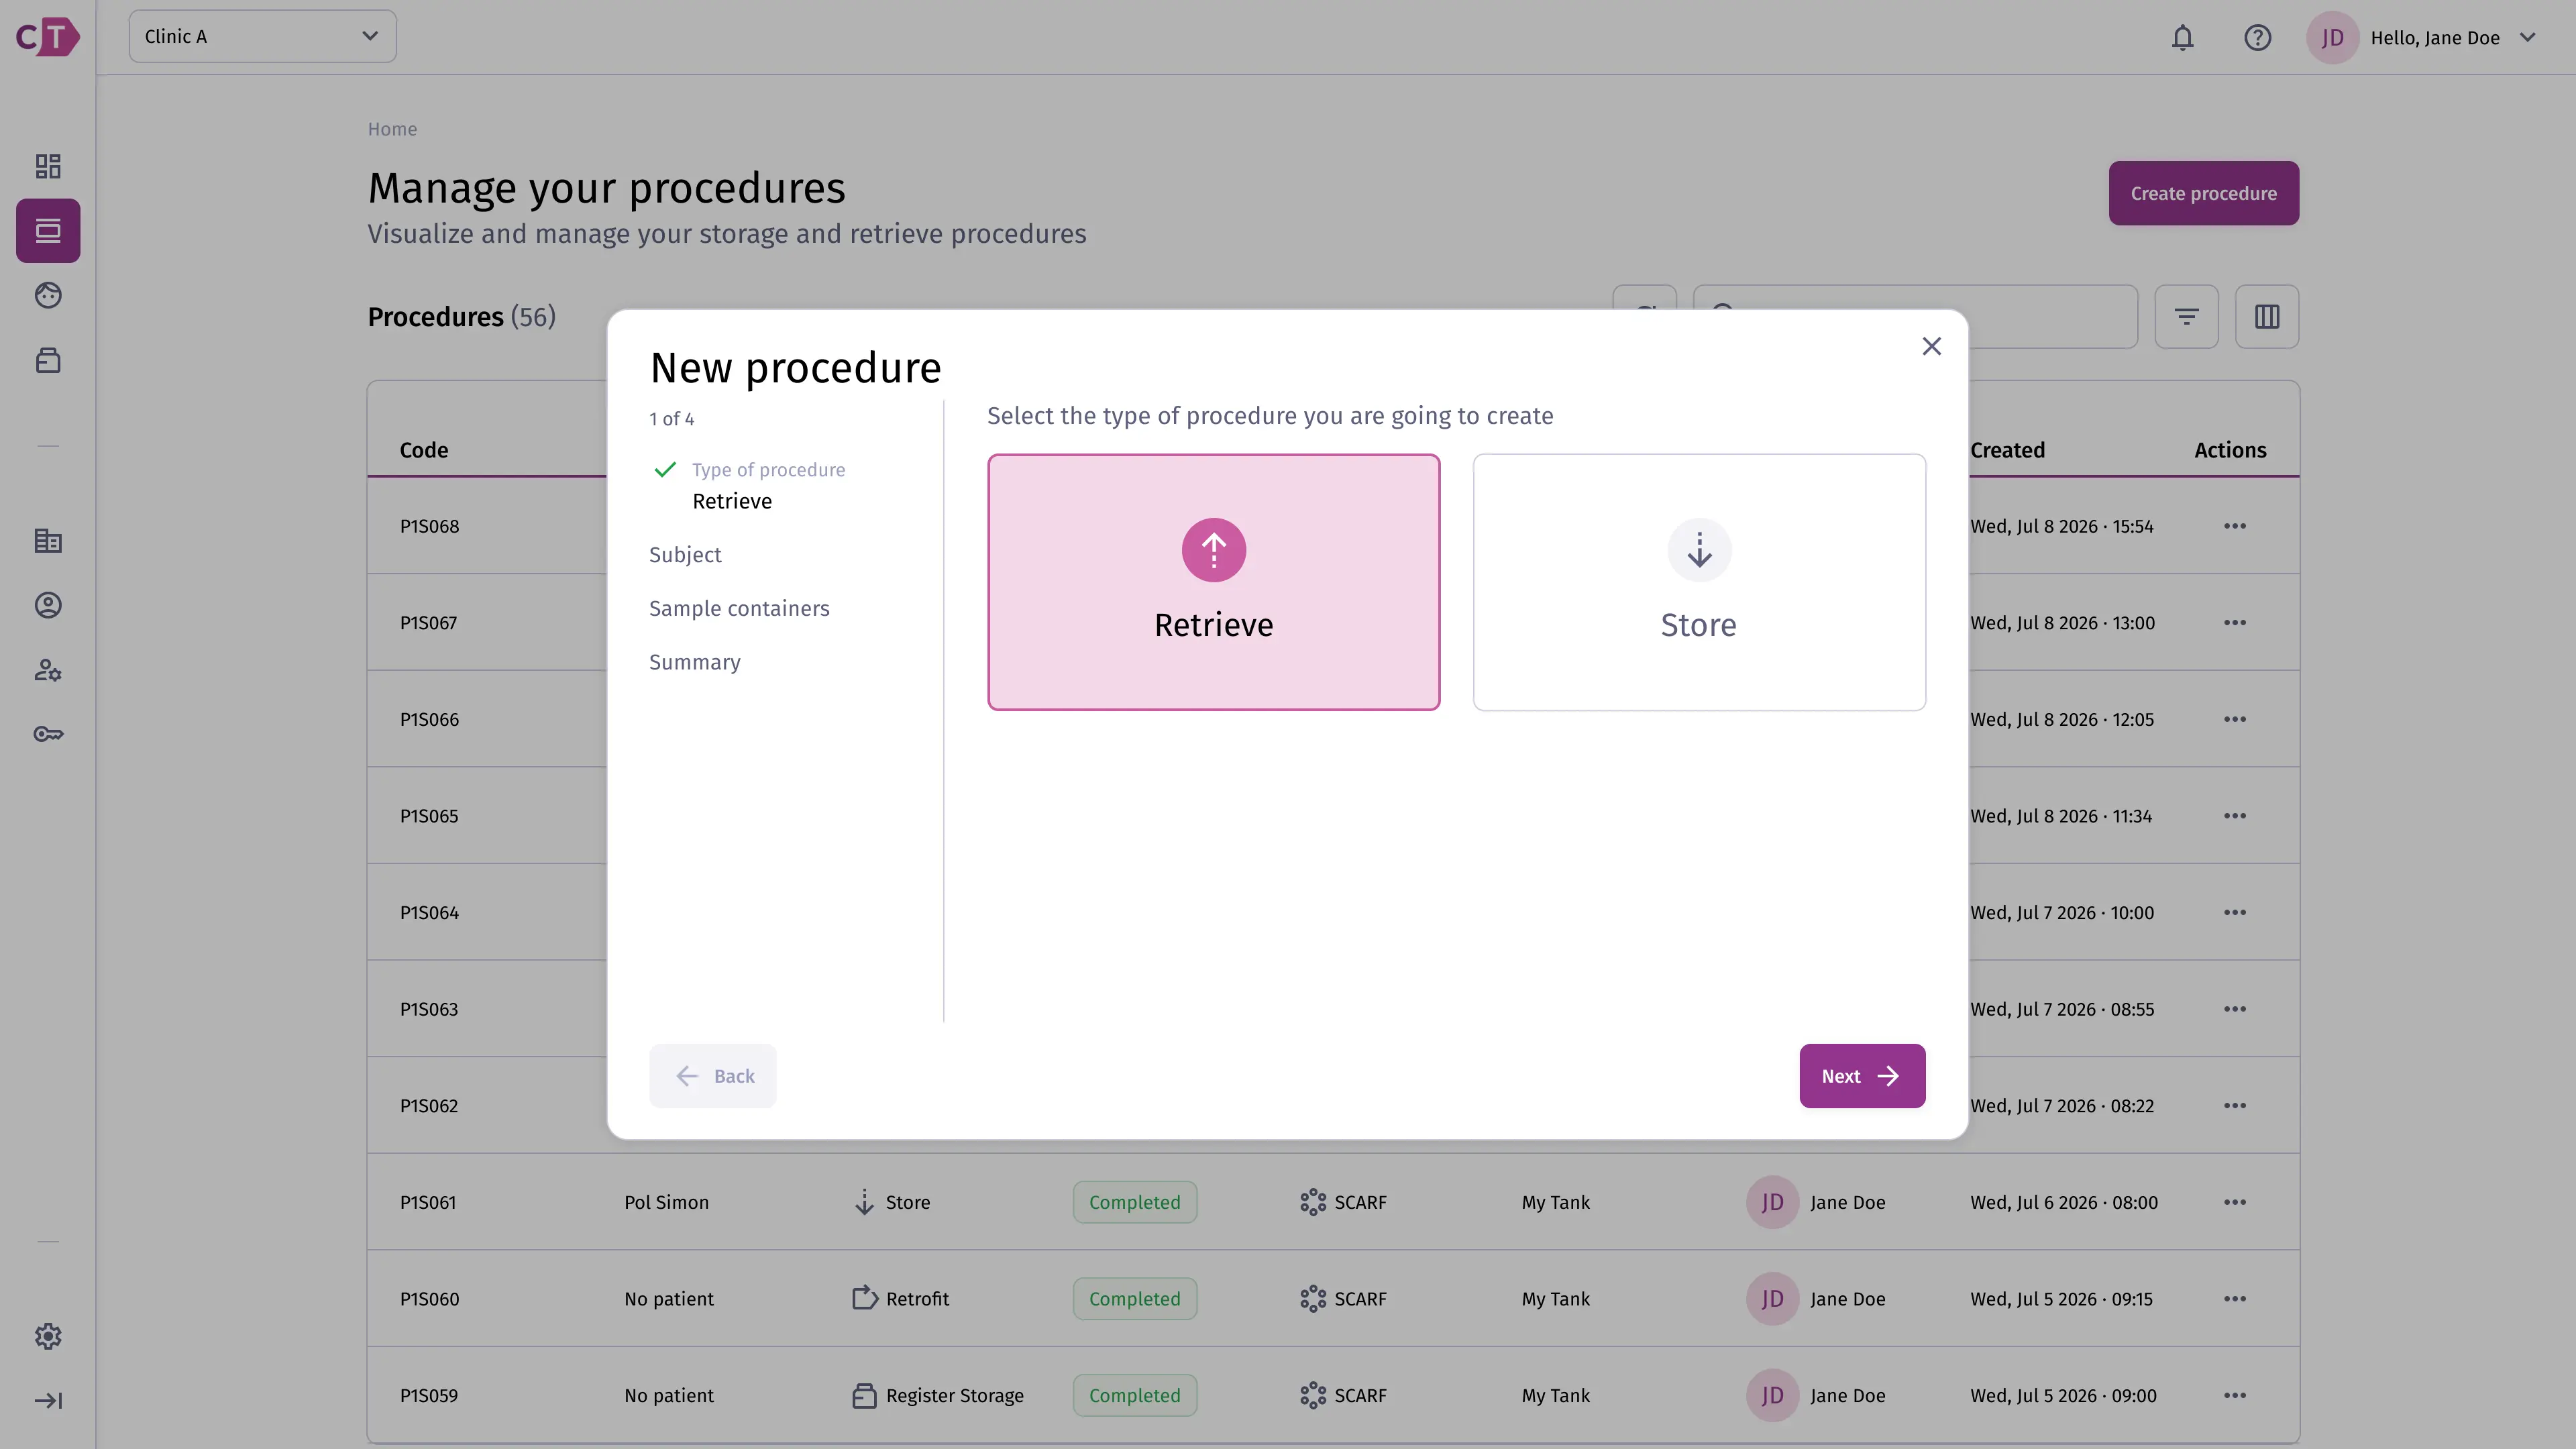Click the Back button
The height and width of the screenshot is (1449, 2576).
click(712, 1076)
